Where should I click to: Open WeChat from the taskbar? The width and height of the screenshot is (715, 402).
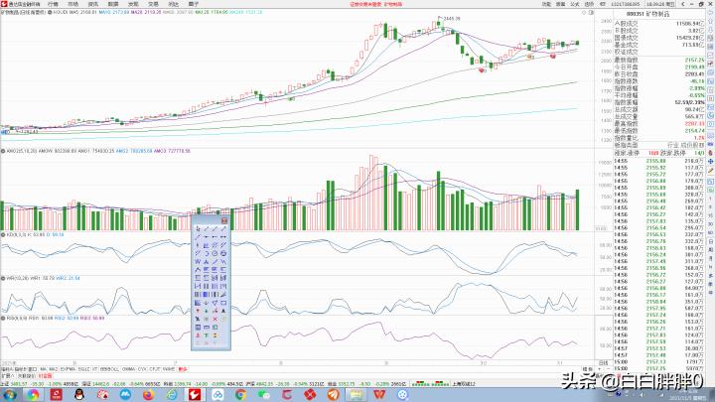[x=263, y=394]
